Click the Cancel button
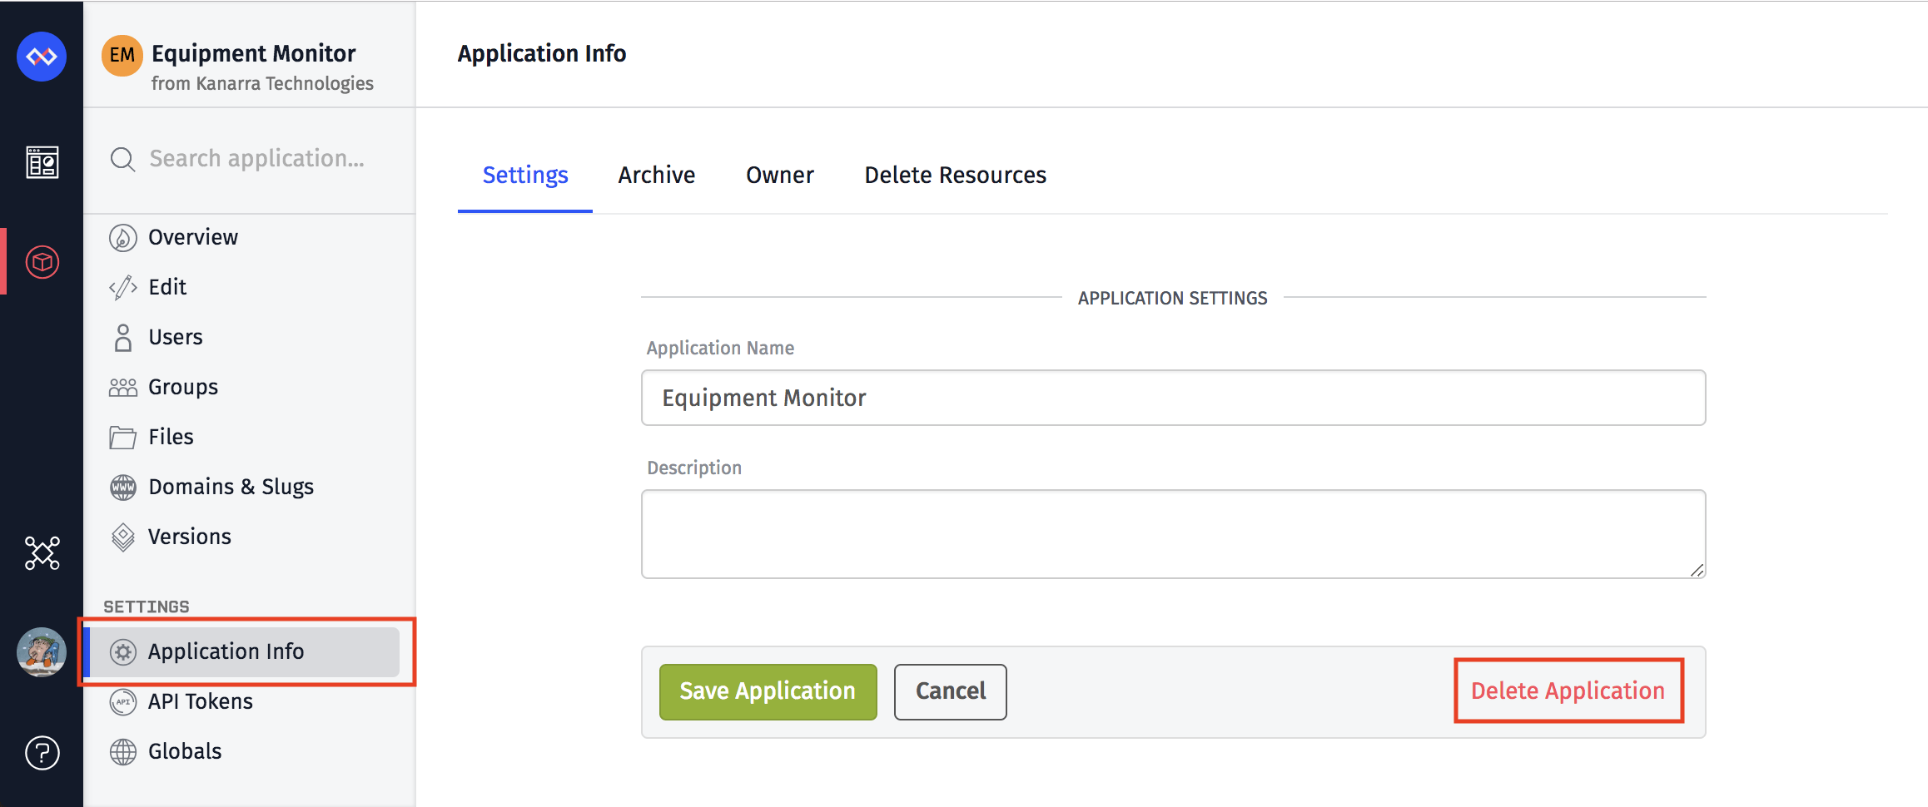 click(x=951, y=691)
